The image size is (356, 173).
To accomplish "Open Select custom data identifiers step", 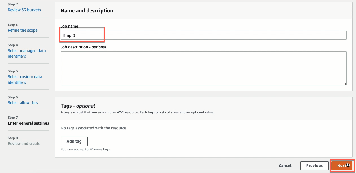I will tap(25, 80).
